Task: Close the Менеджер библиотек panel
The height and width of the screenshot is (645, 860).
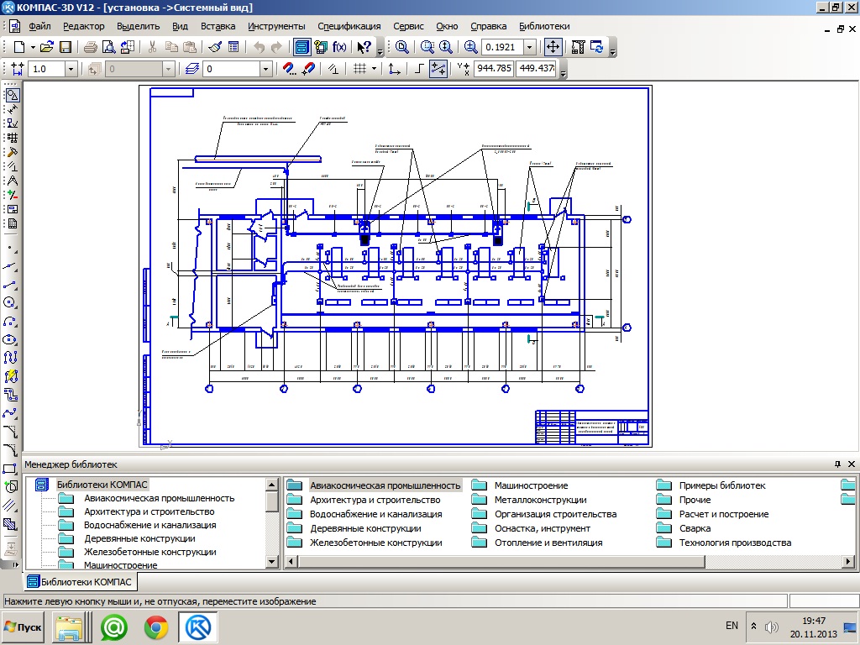Action: tap(852, 464)
